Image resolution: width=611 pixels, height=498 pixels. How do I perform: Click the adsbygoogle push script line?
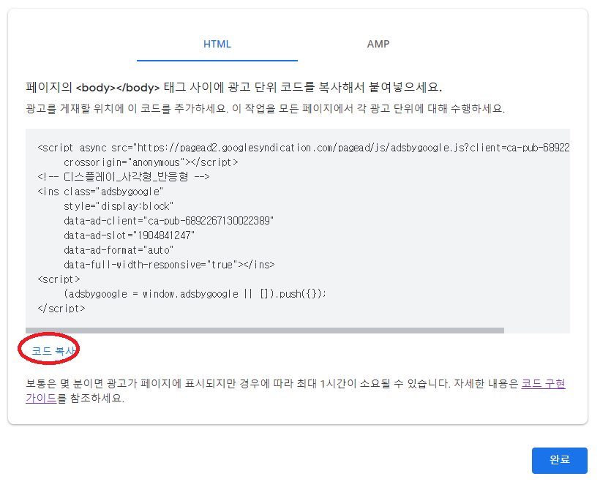pyautogui.click(x=195, y=294)
